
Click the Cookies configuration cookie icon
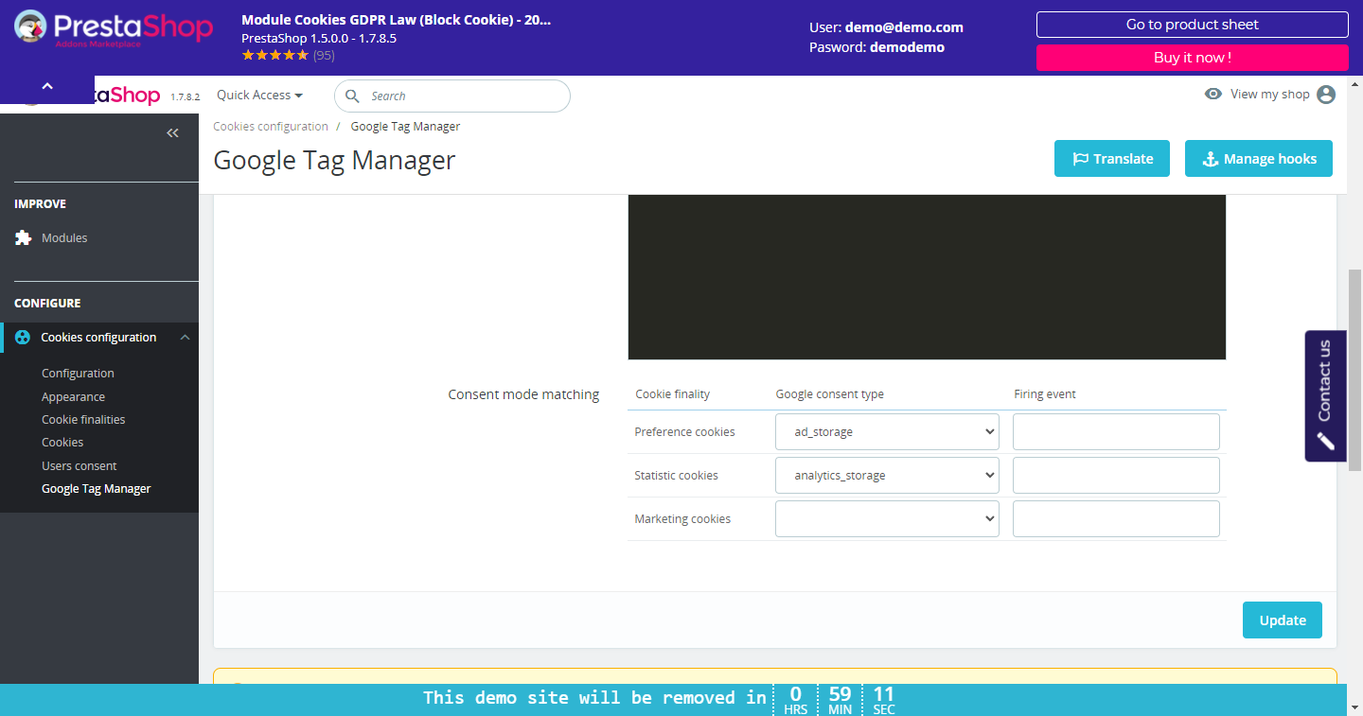click(x=23, y=338)
